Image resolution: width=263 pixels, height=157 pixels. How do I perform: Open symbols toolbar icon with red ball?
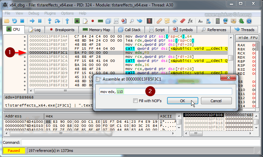(124, 21)
